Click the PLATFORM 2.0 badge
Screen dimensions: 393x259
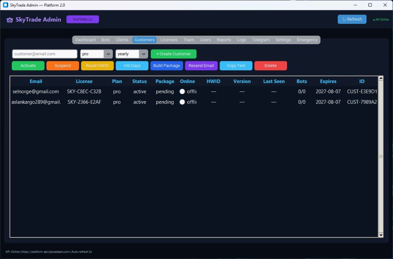83,19
